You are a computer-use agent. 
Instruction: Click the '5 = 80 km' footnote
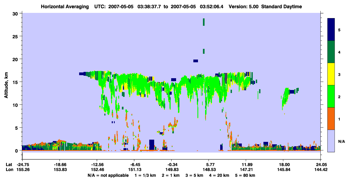tap(245, 175)
